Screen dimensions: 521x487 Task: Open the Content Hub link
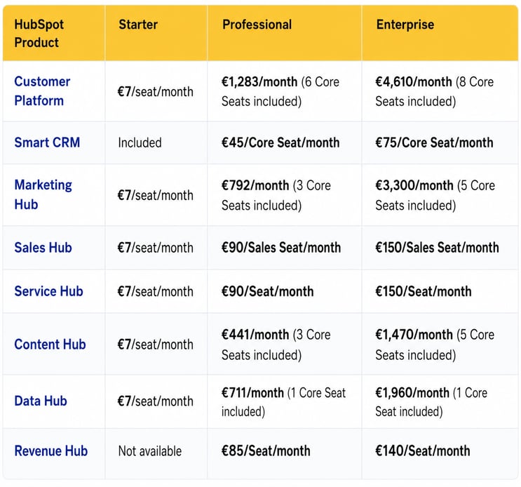coord(50,345)
